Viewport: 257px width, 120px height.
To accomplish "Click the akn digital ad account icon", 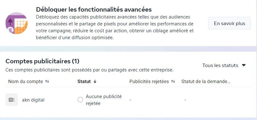I will coord(12,100).
